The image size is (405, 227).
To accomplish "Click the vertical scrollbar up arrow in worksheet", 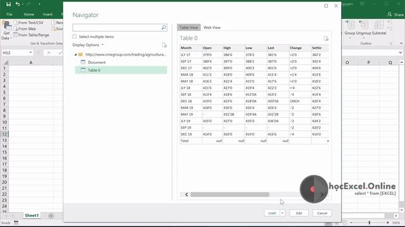I will pos(401,62).
